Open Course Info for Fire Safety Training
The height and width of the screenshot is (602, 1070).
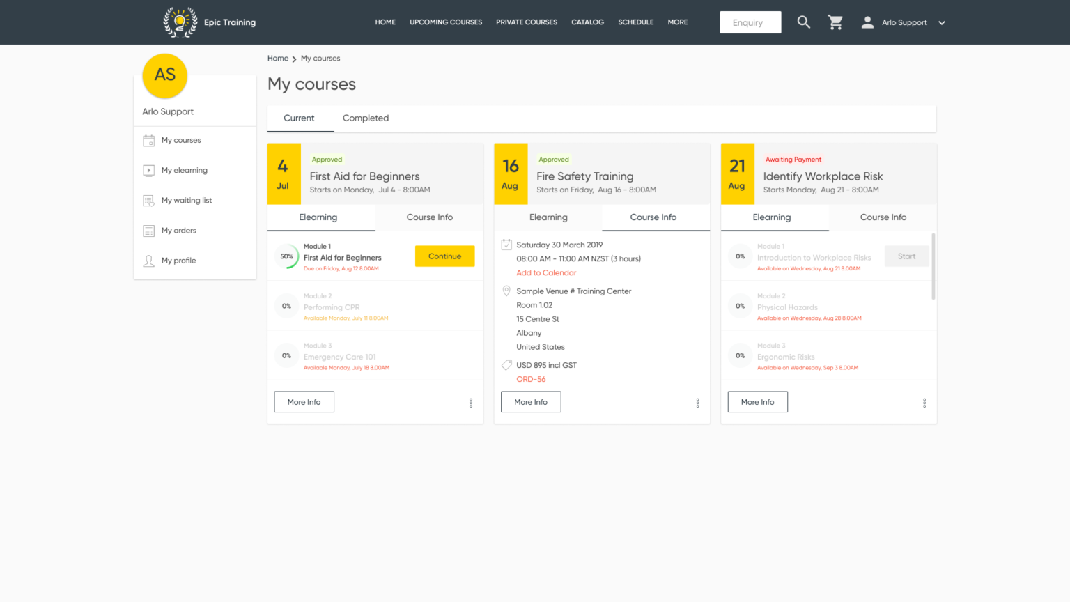point(653,217)
